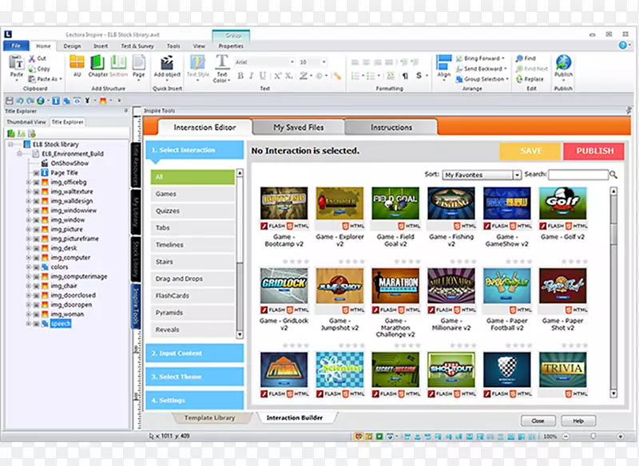Open the 4. Settings step
The image size is (639, 466).
195,401
